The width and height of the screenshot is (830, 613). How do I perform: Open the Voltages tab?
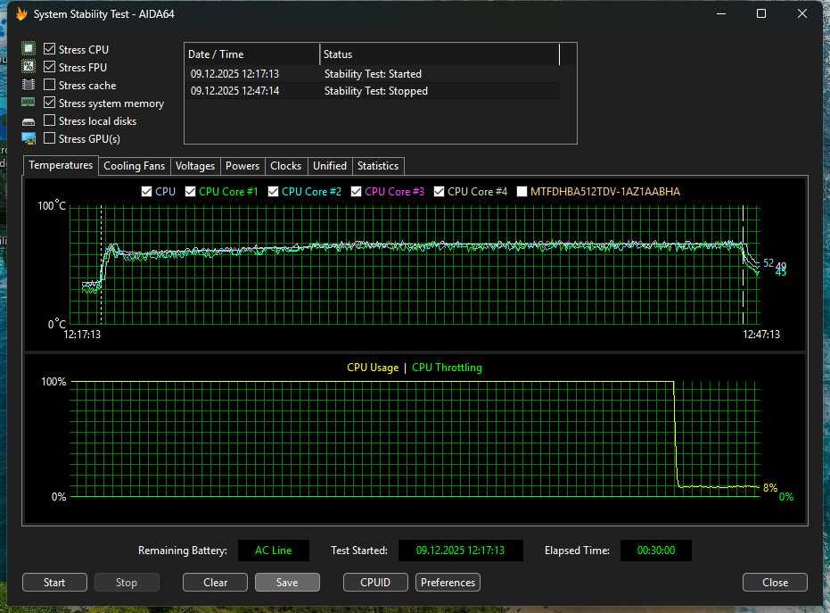pos(195,166)
